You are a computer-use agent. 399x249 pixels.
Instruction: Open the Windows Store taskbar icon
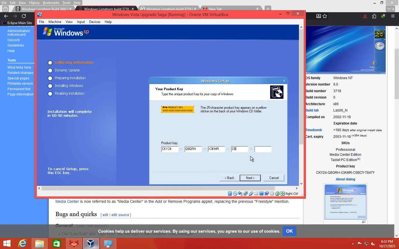(57, 243)
